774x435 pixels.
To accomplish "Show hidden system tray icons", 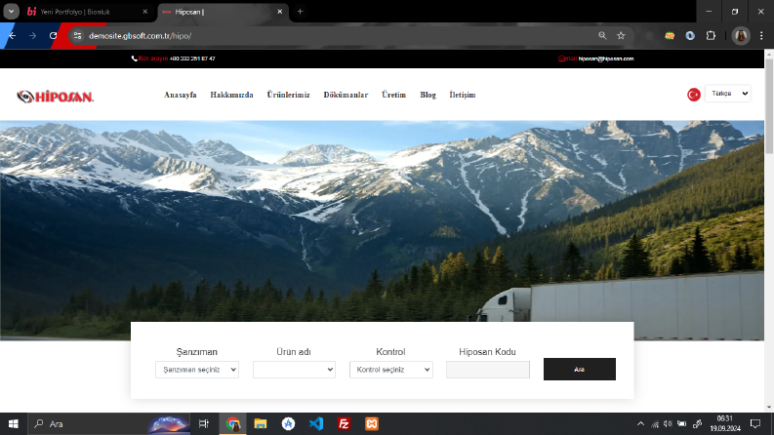I will (640, 423).
